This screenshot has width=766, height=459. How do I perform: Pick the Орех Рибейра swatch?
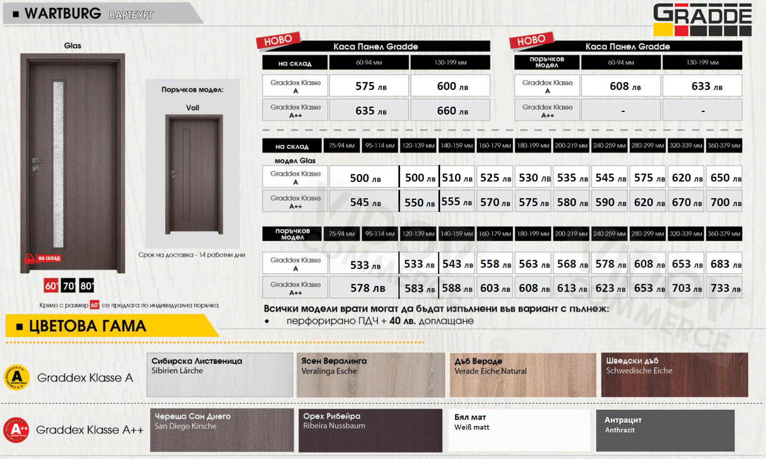pyautogui.click(x=370, y=430)
